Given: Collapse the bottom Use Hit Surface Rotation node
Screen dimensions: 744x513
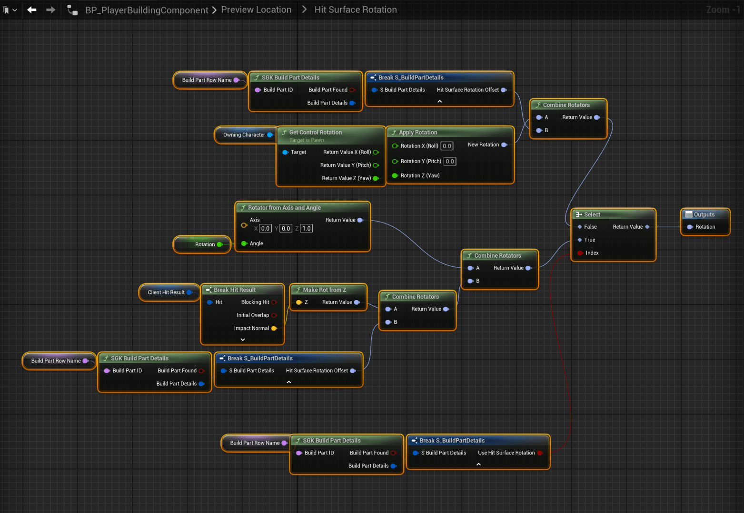Looking at the screenshot, I should pyautogui.click(x=478, y=464).
